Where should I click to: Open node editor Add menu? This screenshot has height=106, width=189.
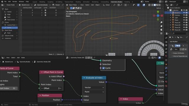tap(18, 58)
